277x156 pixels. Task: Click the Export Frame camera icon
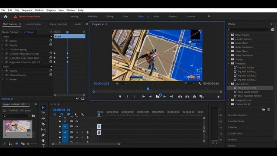coord(194,97)
